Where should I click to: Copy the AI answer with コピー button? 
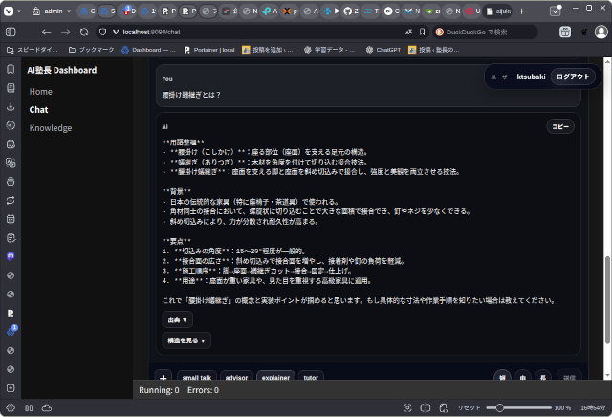[x=560, y=126]
